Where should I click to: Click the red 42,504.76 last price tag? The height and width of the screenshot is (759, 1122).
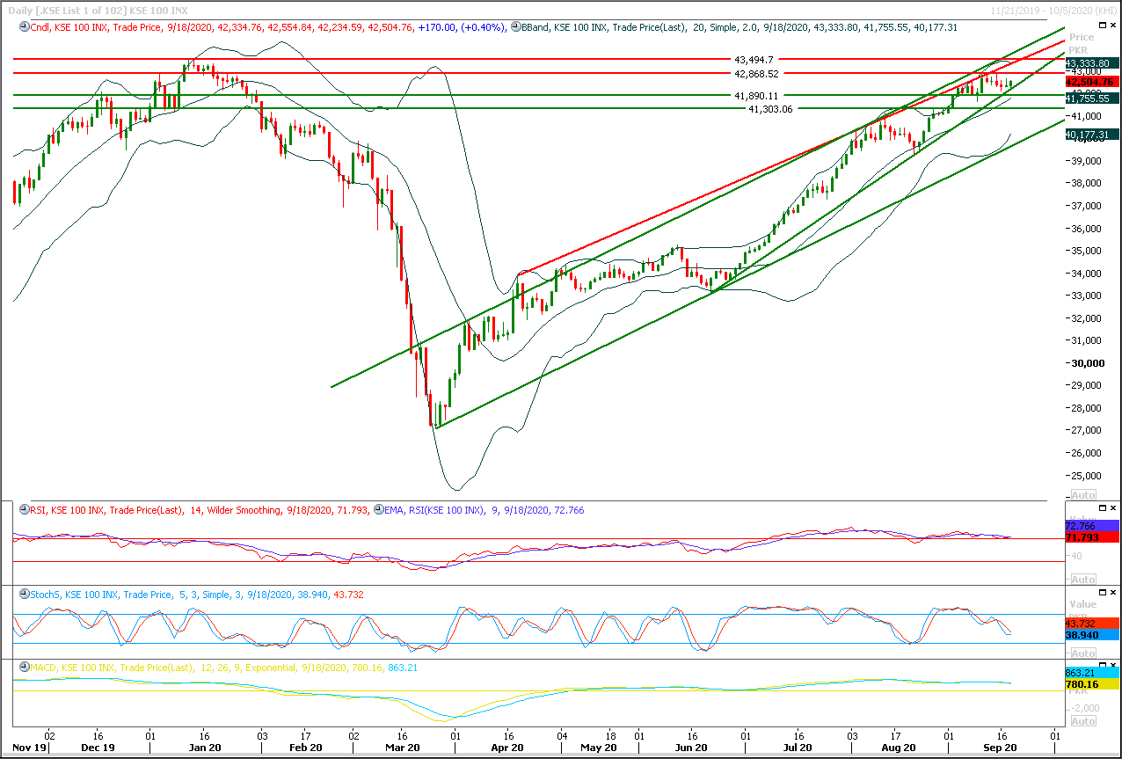click(1091, 82)
